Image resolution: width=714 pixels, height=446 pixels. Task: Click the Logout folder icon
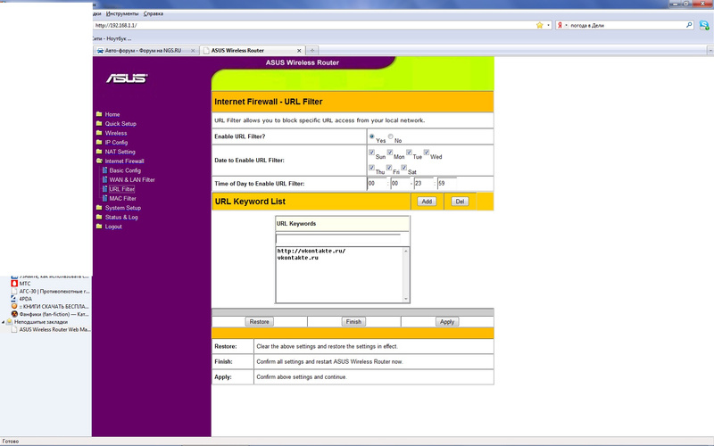tap(99, 227)
